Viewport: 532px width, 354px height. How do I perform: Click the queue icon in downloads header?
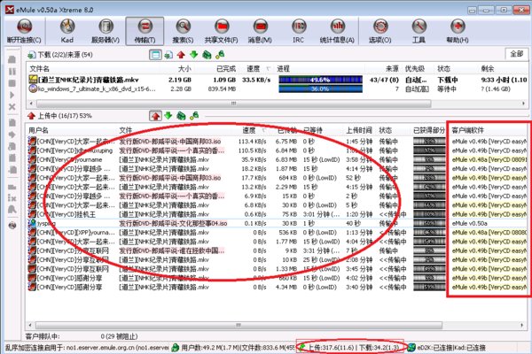[207, 55]
